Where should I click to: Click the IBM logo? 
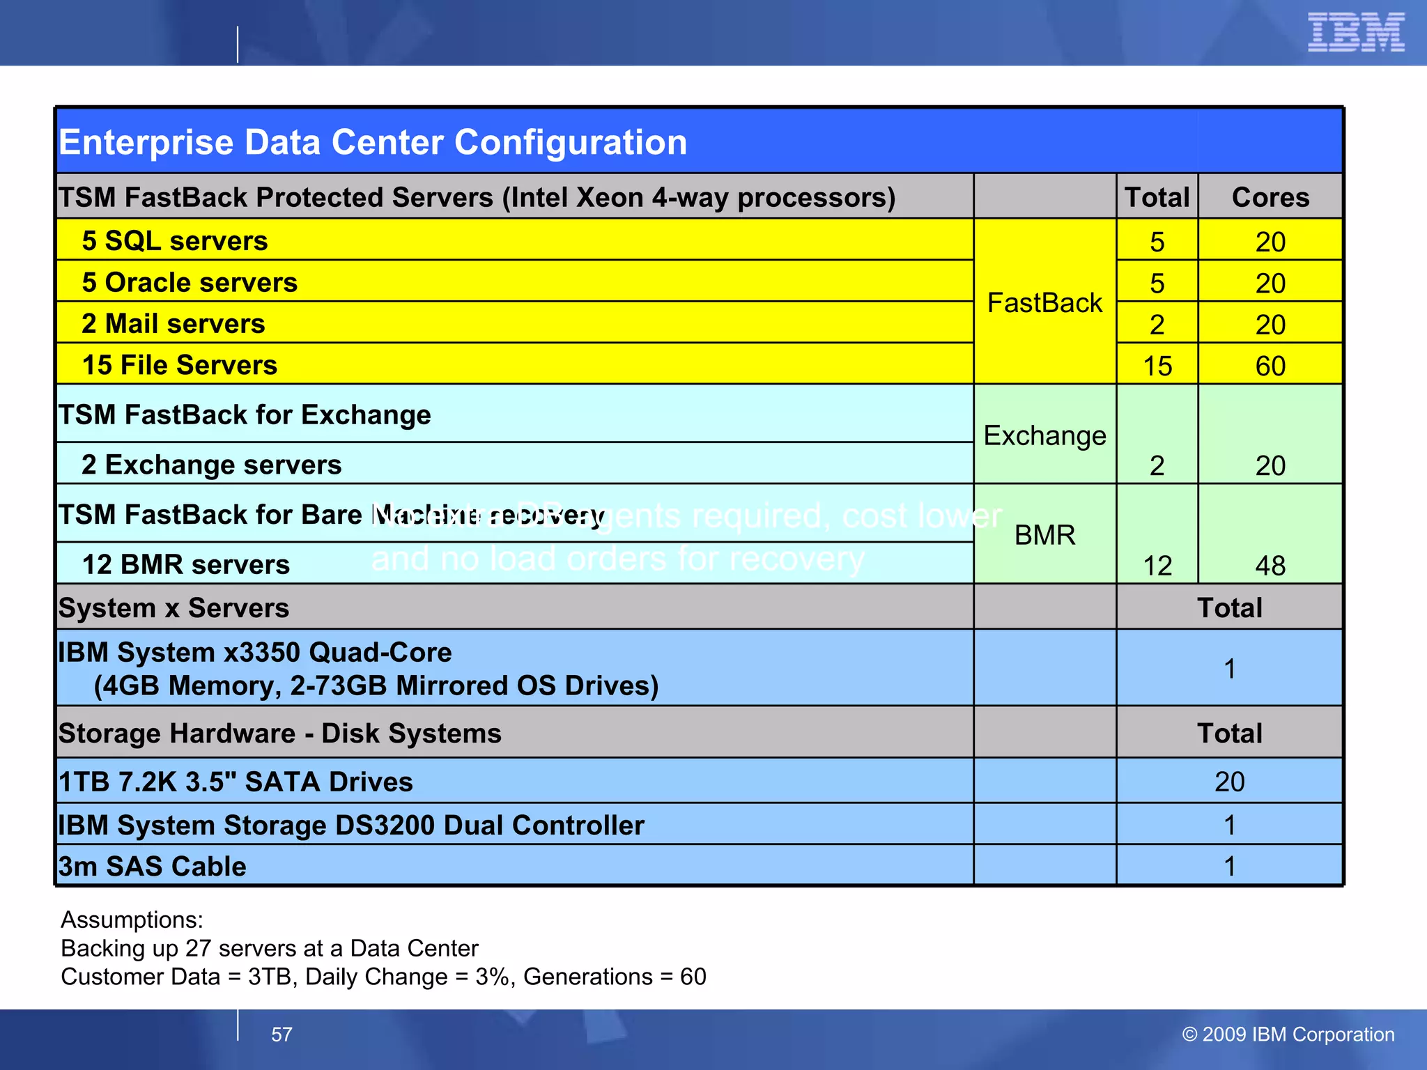tap(1356, 33)
